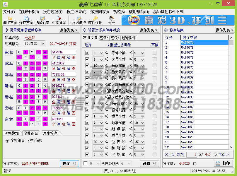
Task: Open the 关于 checkered flag icon
Action: (x=112, y=18)
